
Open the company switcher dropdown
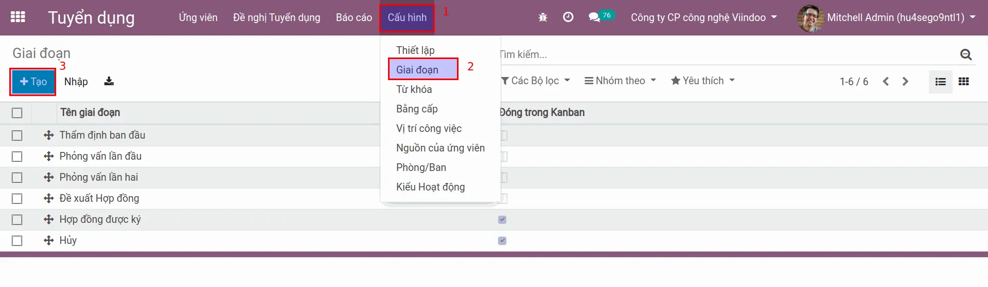[703, 17]
